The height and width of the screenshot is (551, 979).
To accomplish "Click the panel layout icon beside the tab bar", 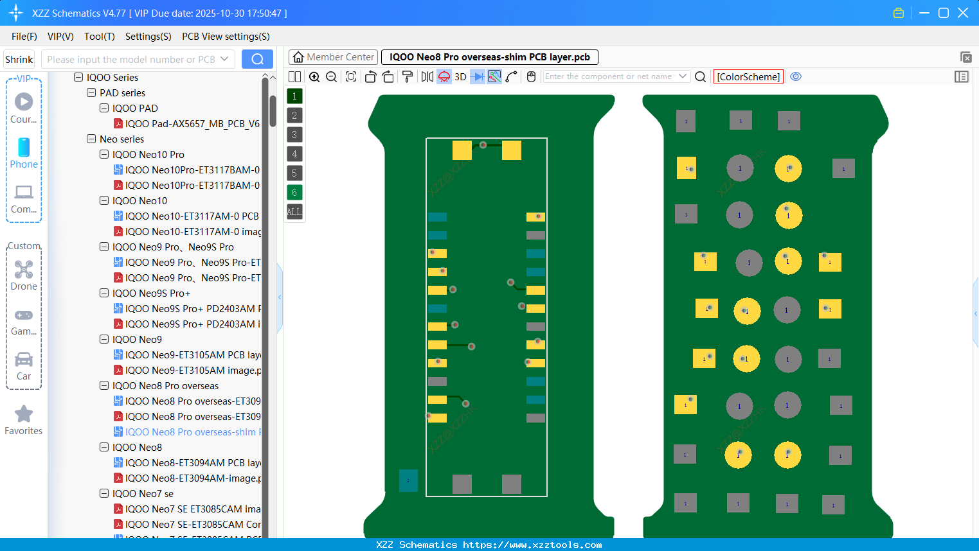I will [966, 57].
